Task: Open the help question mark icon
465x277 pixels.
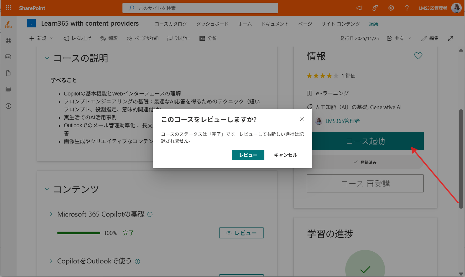Action: tap(407, 8)
